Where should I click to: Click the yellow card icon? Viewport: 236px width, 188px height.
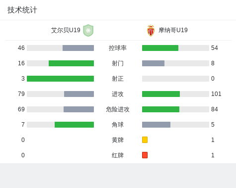[145, 140]
